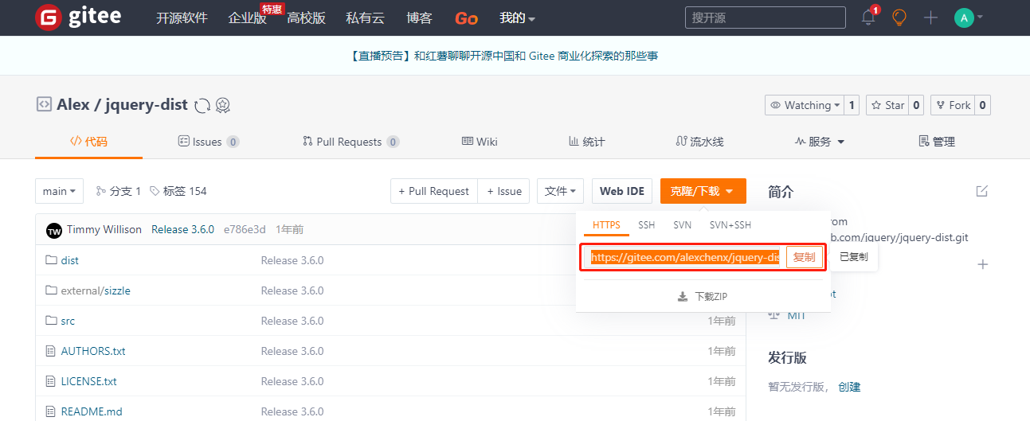
Task: Open 企业版 in navbar
Action: click(247, 18)
